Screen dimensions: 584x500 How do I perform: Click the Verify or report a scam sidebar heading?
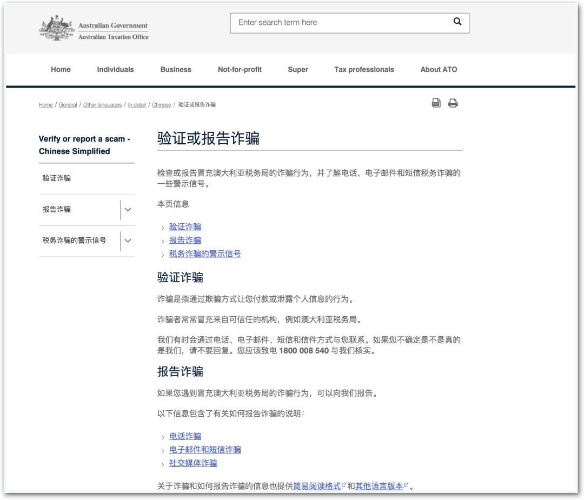84,145
